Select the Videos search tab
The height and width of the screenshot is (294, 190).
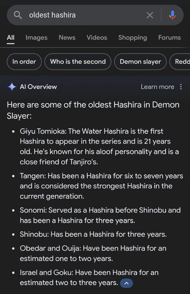coord(97,37)
